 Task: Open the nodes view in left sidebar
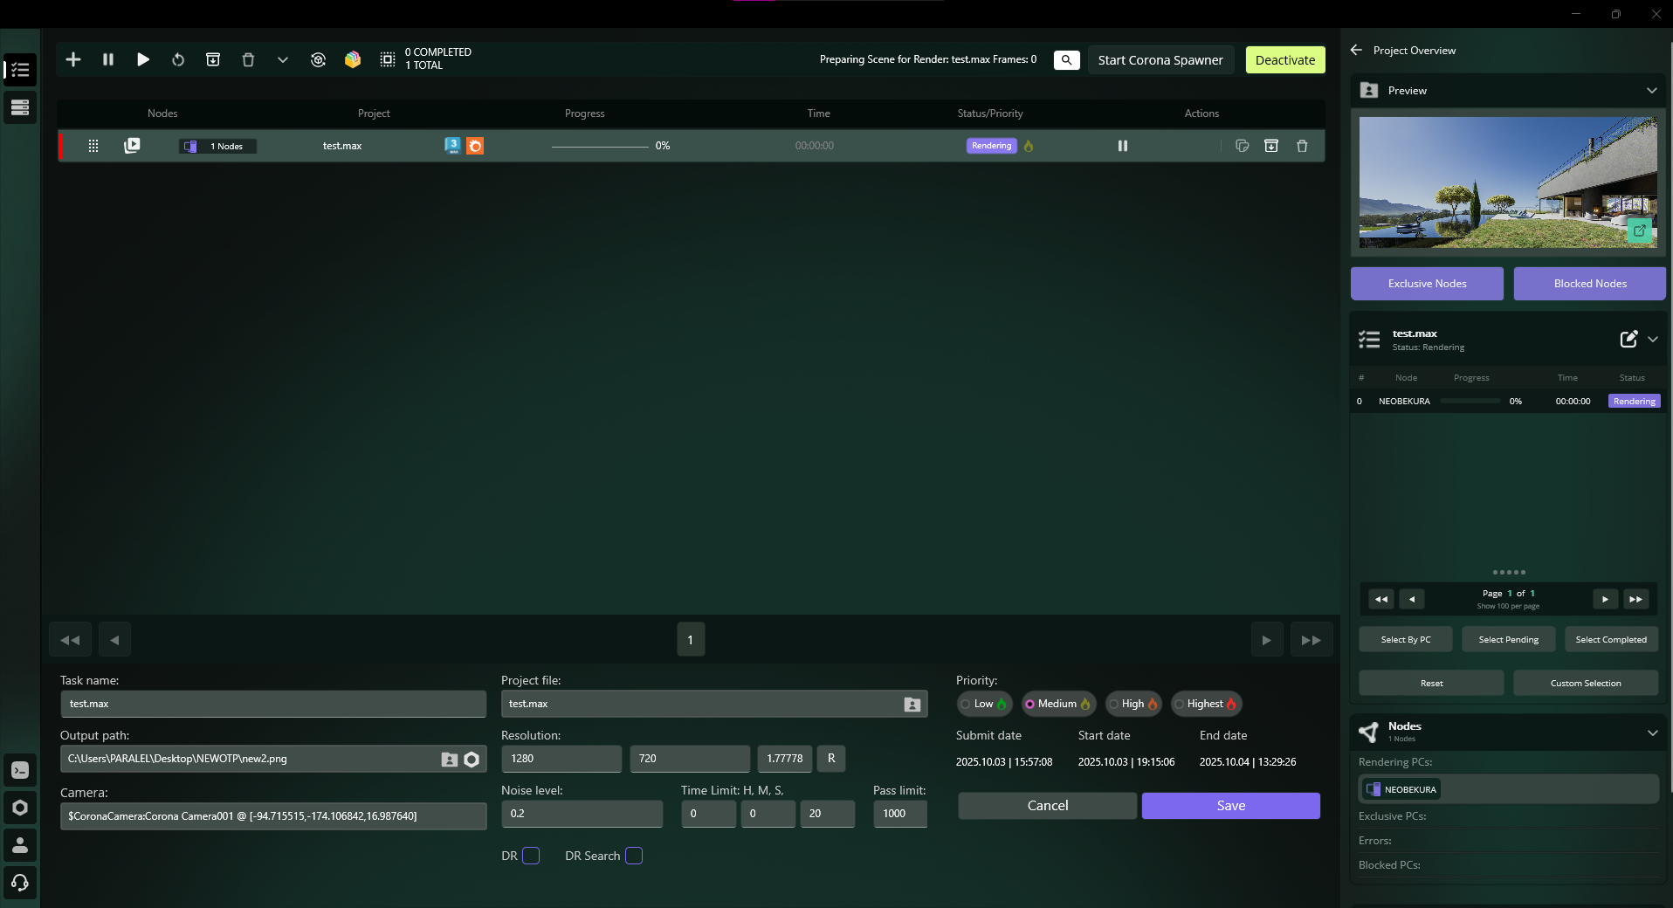click(20, 107)
